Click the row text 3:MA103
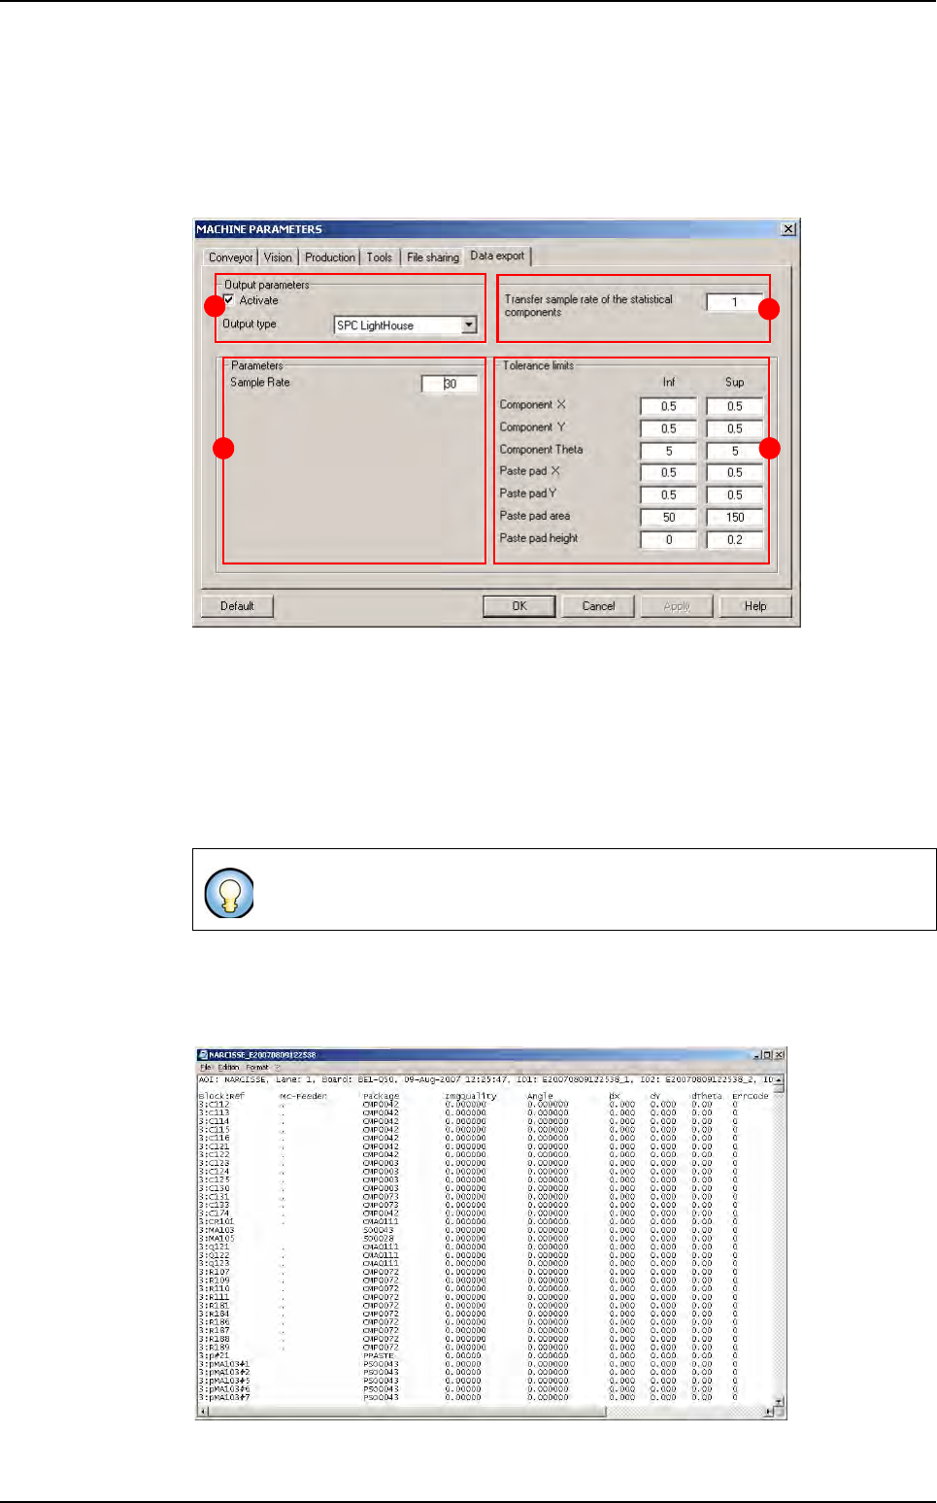The image size is (937, 1503). click(217, 1230)
